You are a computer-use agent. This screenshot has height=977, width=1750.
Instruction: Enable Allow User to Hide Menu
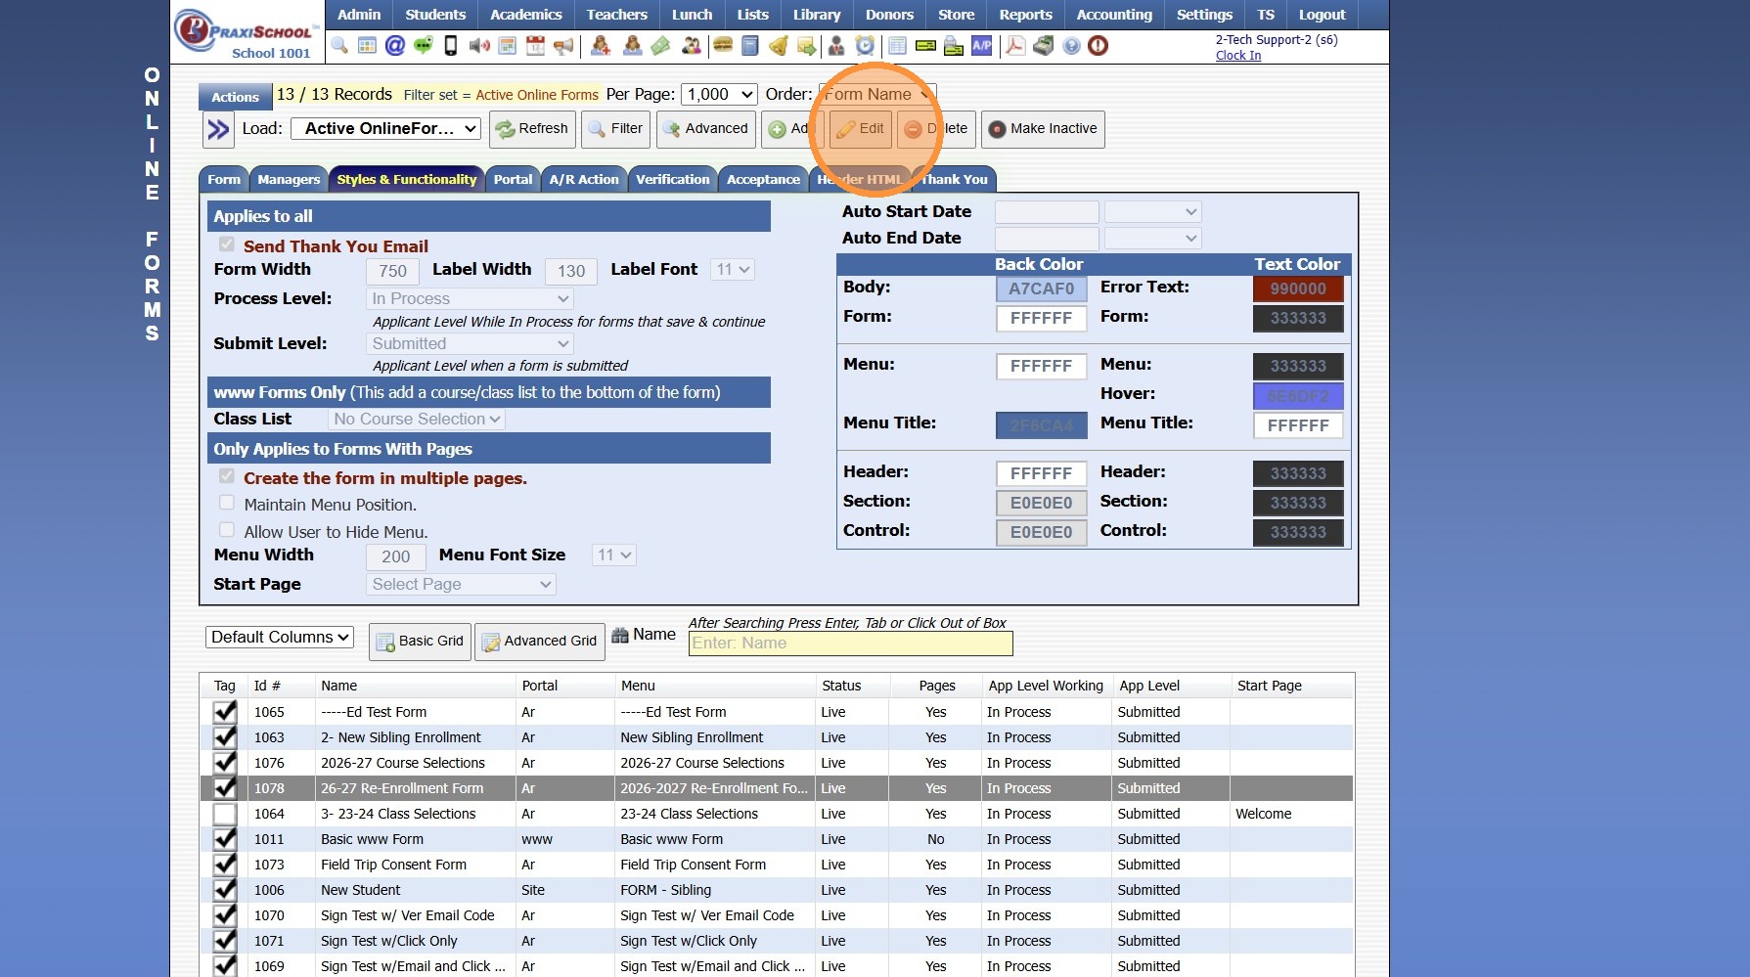(227, 530)
